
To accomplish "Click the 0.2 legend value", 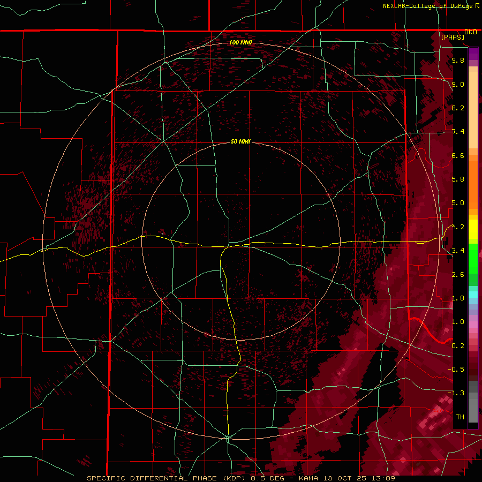I will pos(458,346).
